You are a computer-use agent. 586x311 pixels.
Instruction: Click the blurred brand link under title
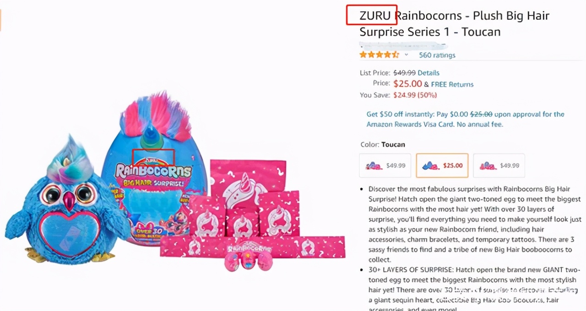pos(403,45)
